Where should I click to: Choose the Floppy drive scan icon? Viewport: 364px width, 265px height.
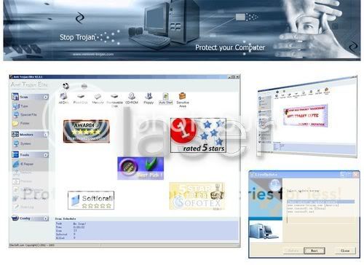[x=149, y=97]
